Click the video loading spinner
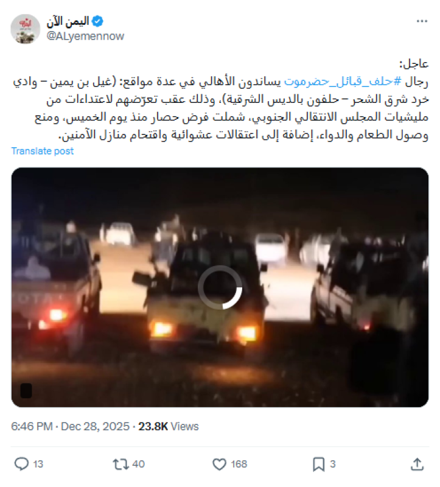Viewport: 440px width, 487px height. (x=220, y=287)
